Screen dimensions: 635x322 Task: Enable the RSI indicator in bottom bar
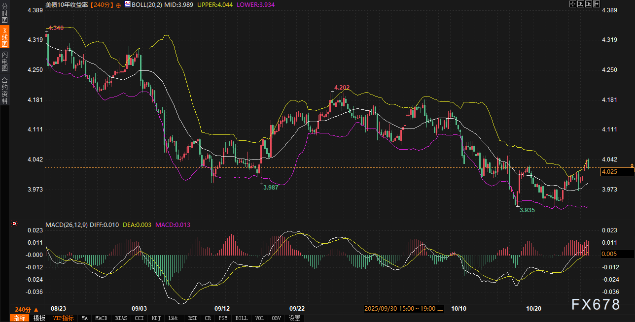pyautogui.click(x=193, y=318)
